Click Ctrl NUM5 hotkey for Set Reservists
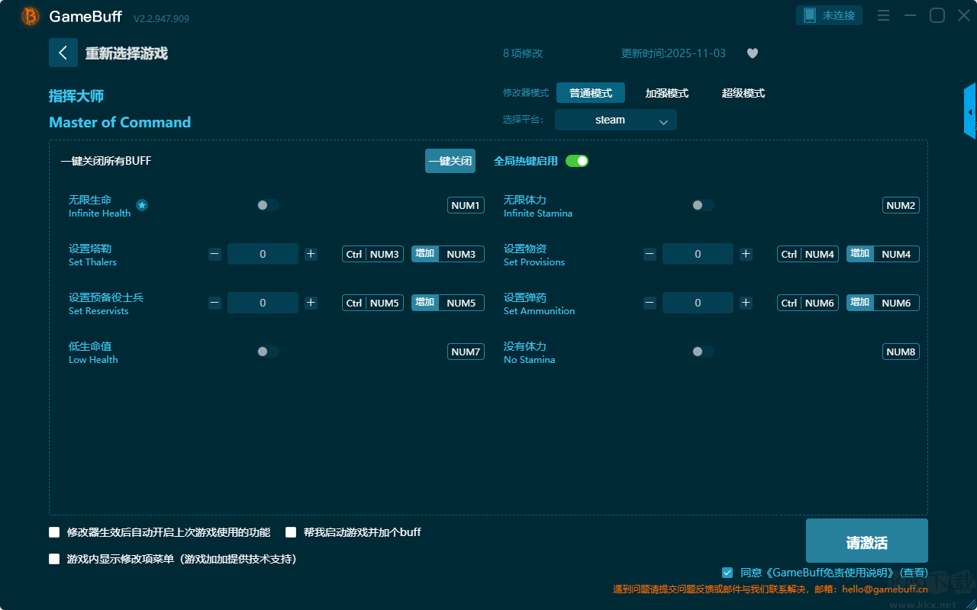This screenshot has width=977, height=610. pos(372,303)
